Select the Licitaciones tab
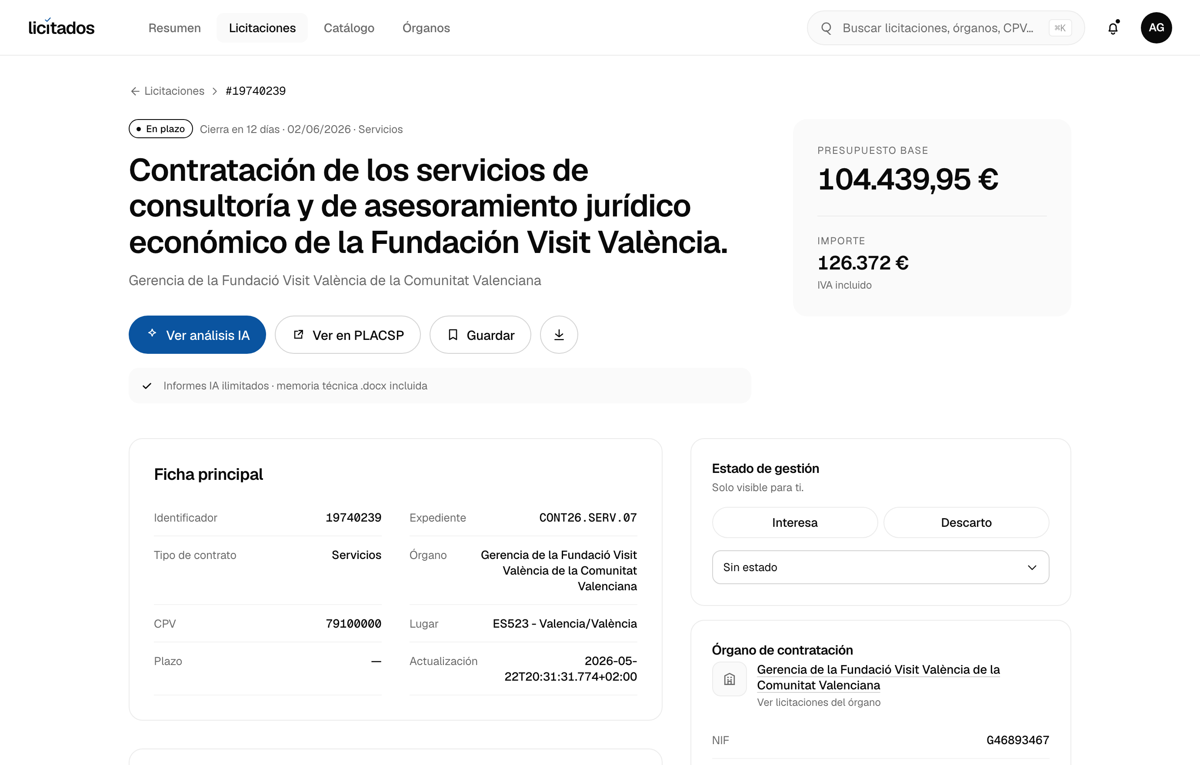Image resolution: width=1200 pixels, height=765 pixels. click(x=262, y=28)
